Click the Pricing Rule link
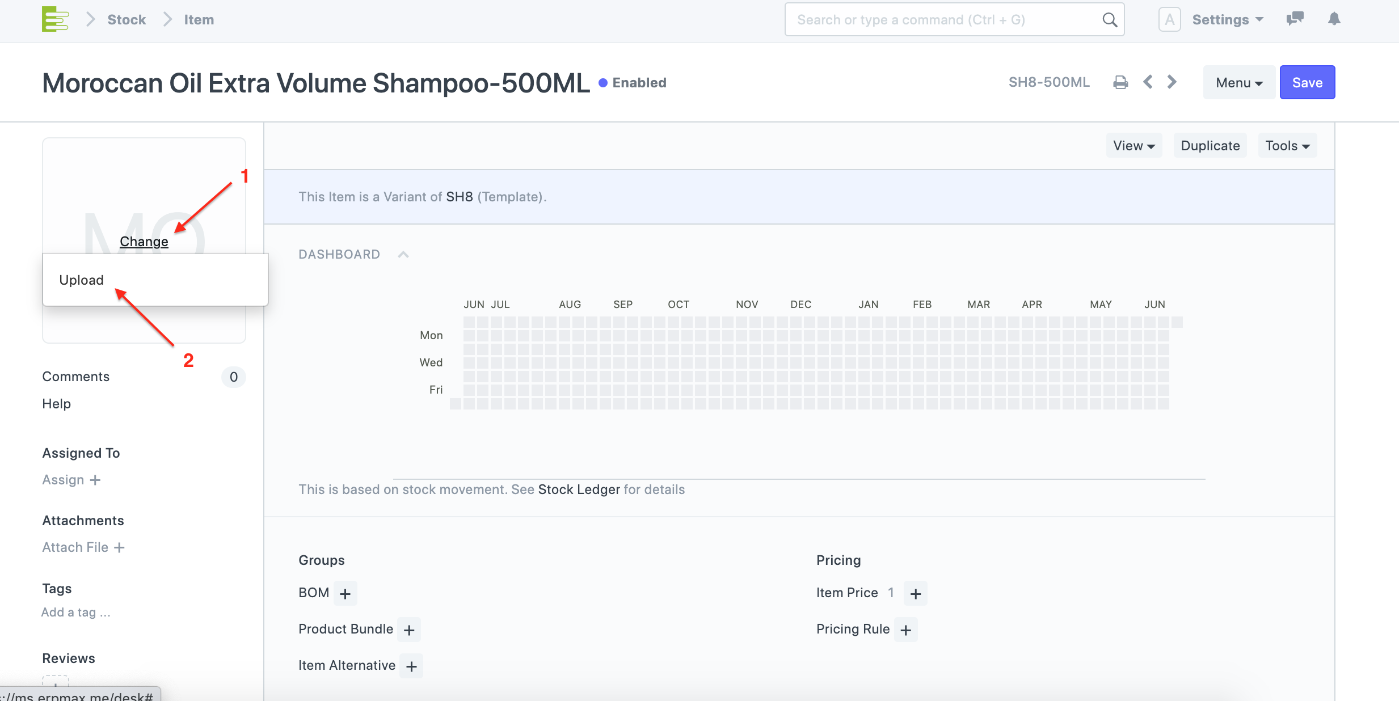This screenshot has width=1399, height=701. (853, 629)
